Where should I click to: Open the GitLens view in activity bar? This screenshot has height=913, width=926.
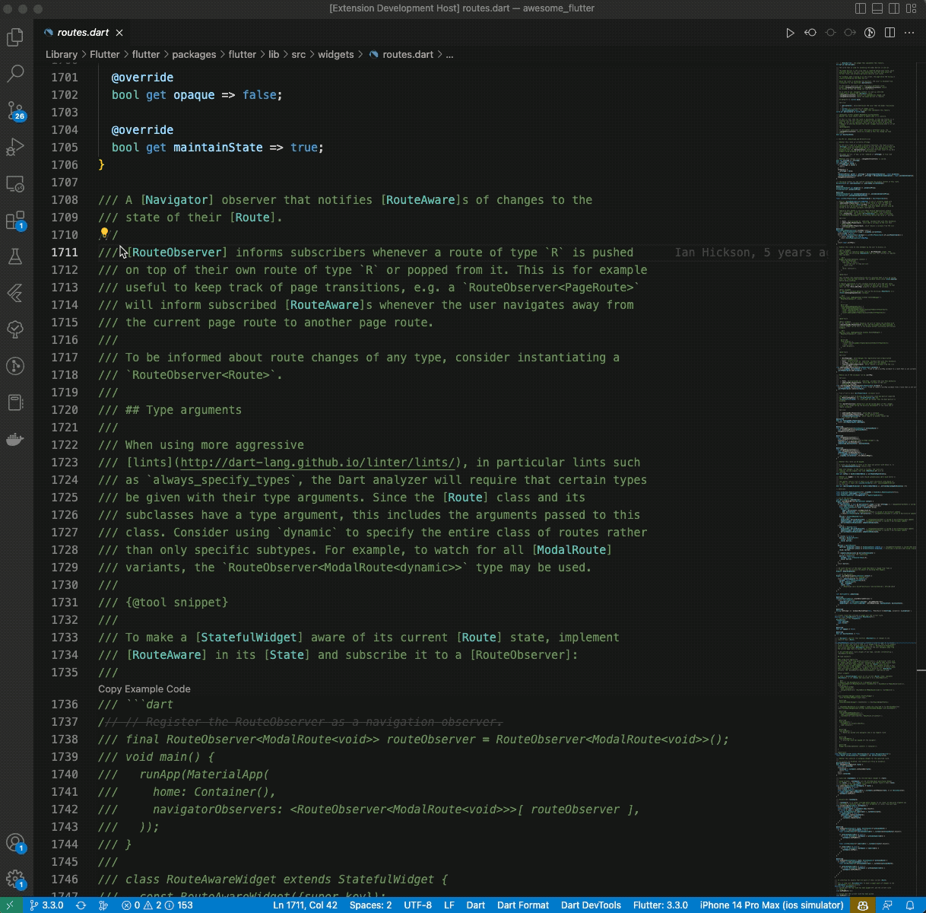15,366
